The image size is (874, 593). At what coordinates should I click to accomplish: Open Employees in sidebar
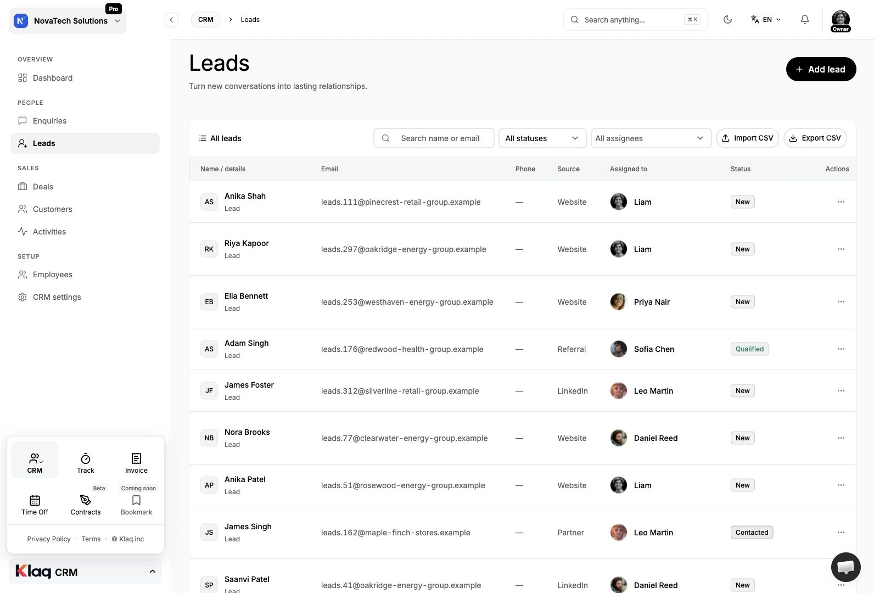pyautogui.click(x=85, y=275)
